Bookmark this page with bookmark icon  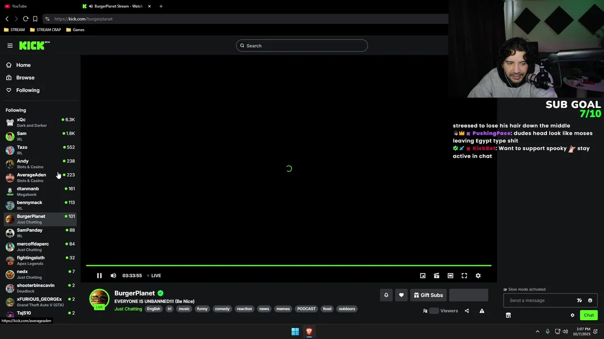click(x=35, y=19)
